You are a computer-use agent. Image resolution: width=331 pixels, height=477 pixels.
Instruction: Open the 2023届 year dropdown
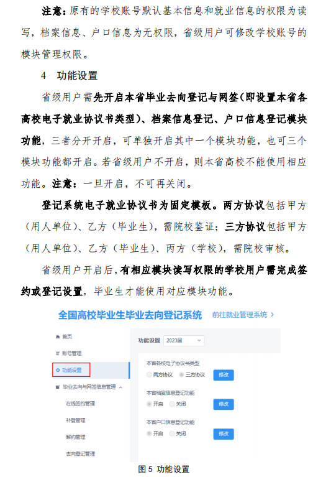coord(184,341)
